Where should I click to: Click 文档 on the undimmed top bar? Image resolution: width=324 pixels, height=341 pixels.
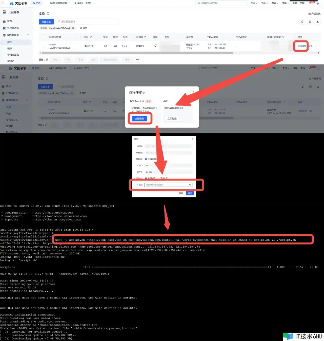click(x=302, y=3)
